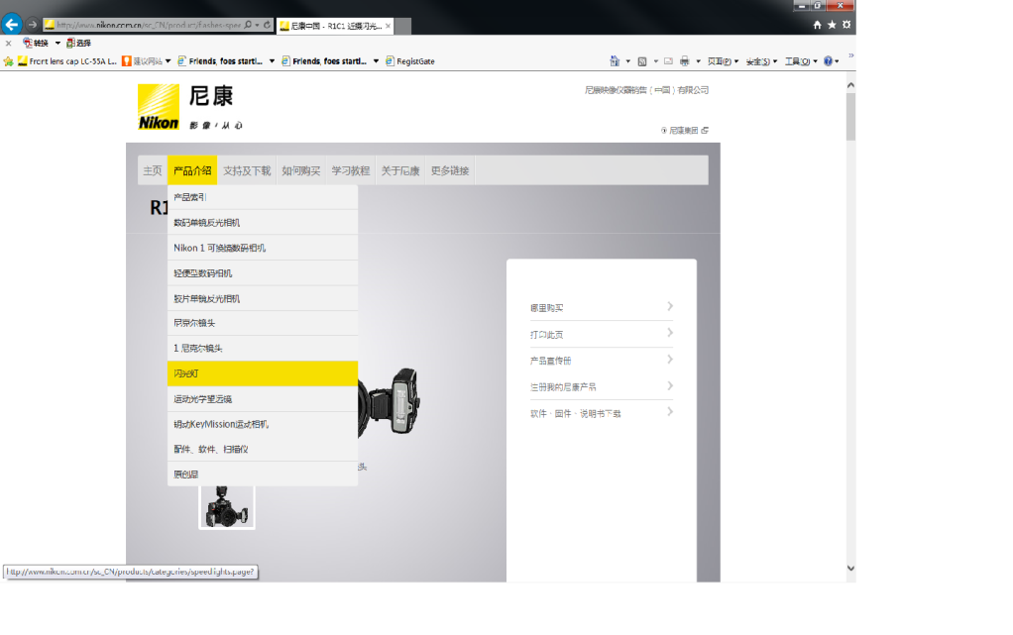Expand the second Friends, foes dropdown arrow
This screenshot has width=1013, height=635.
point(376,61)
